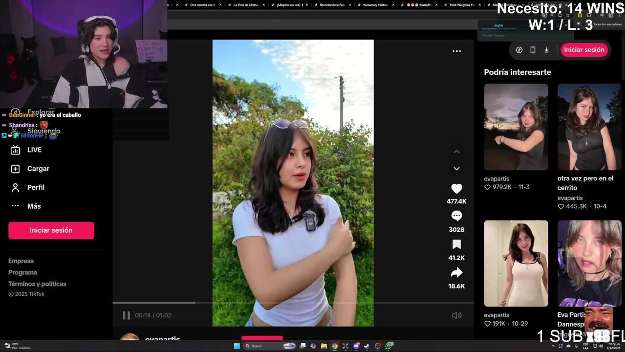Open the evapartis thumbnail with 979.2K likes
The image size is (625, 352).
pyautogui.click(x=516, y=127)
